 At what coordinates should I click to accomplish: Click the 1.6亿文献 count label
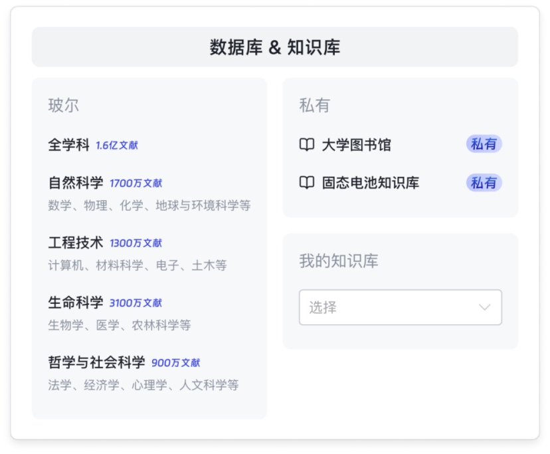tap(117, 146)
